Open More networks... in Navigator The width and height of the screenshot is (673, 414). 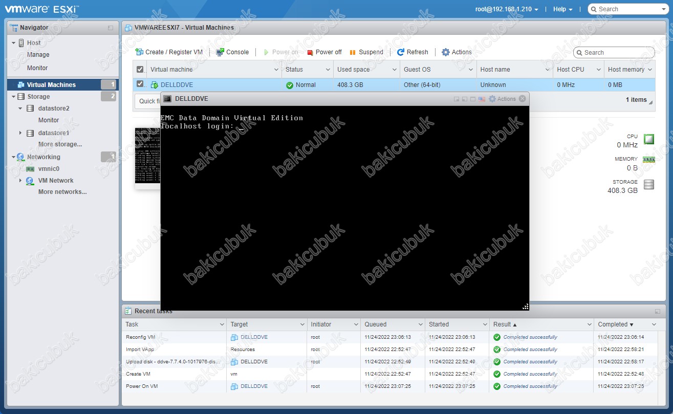[62, 192]
